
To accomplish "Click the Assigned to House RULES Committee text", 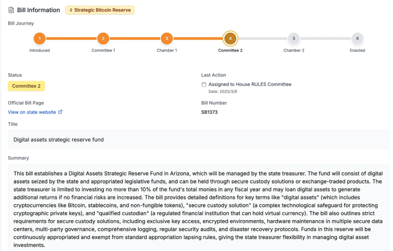I will point(250,84).
